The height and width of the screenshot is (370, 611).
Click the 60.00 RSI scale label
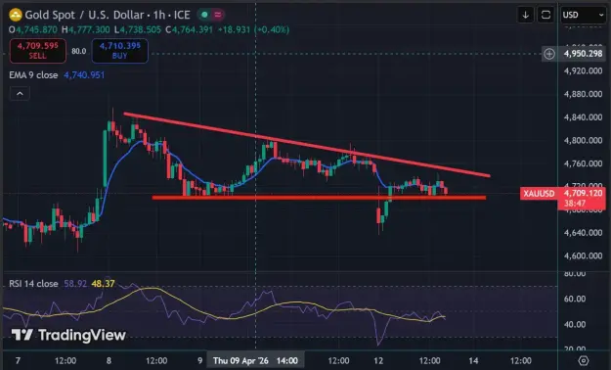pyautogui.click(x=575, y=299)
